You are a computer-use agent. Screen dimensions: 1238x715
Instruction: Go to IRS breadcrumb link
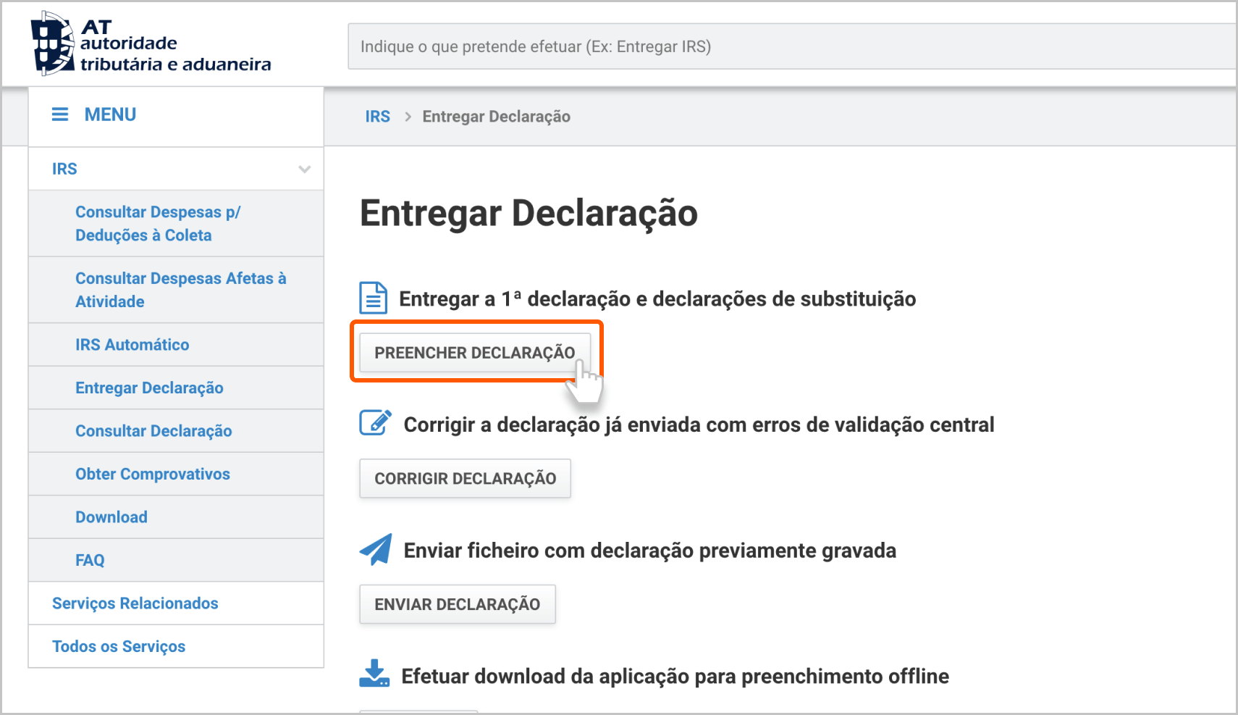tap(377, 117)
